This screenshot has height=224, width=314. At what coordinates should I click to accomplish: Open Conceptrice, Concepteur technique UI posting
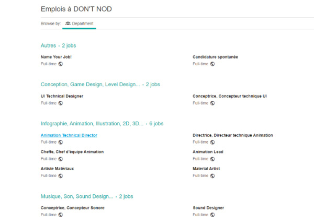coord(230,96)
